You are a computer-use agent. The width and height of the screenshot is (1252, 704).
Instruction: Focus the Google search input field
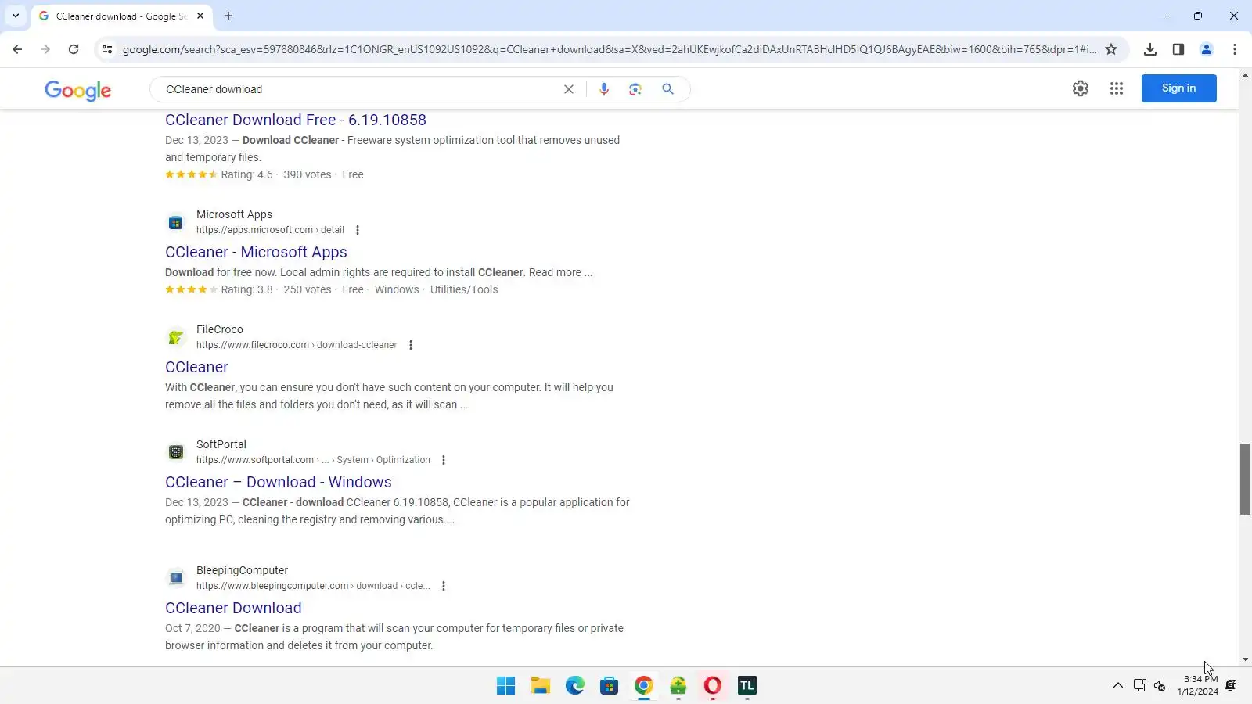pos(360,89)
